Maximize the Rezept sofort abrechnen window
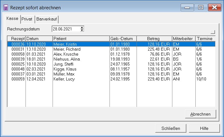224x137 pixels. click(201, 7)
